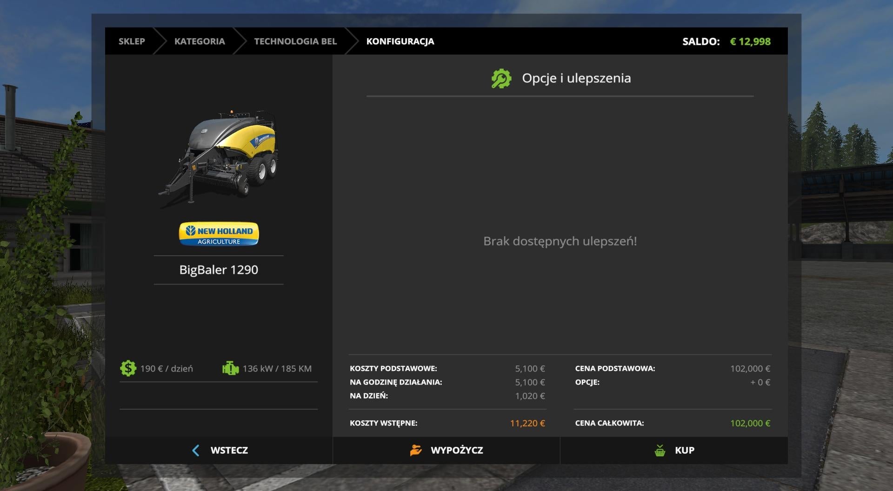Click the orange lease hand icon

pos(416,450)
